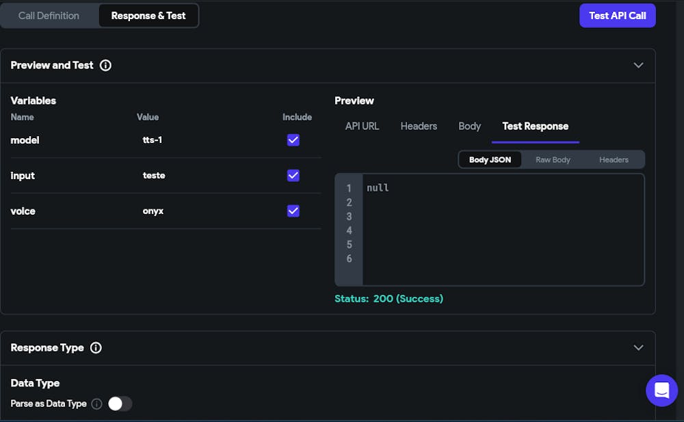Viewport: 684px width, 422px height.
Task: Click the Response Type info icon
Action: tap(96, 347)
